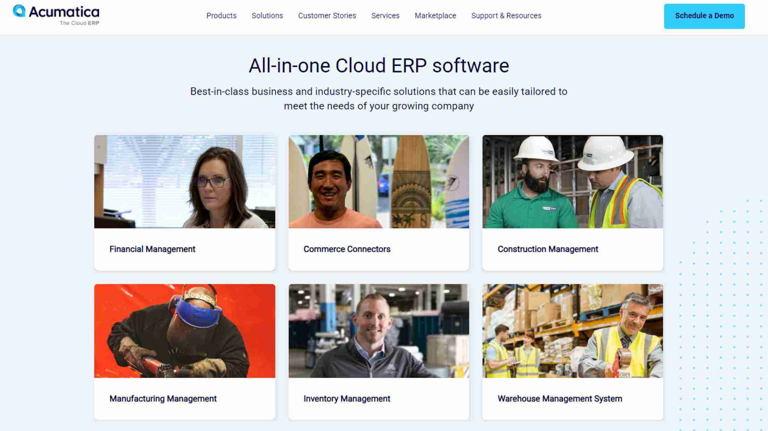This screenshot has width=768, height=431.
Task: Open the Solutions menu
Action: tap(267, 16)
